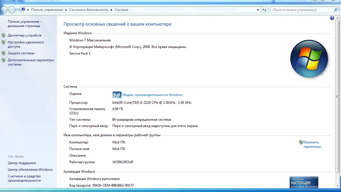Viewport: 341px width, 192px height.
Task: Click "Изменить параметры" link
Action: pyautogui.click(x=312, y=144)
